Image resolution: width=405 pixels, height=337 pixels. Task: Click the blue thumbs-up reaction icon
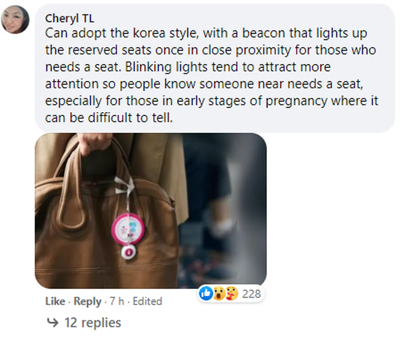pyautogui.click(x=205, y=294)
